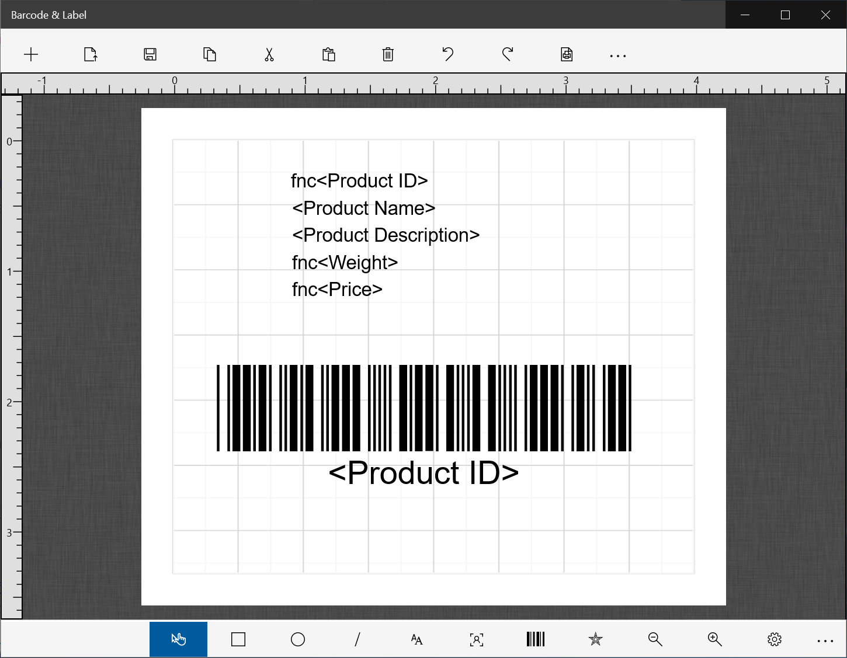Open print preview document icon

coord(567,55)
